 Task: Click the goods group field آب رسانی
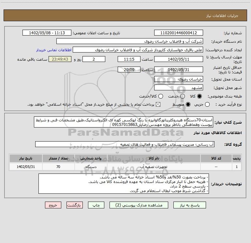point(125,144)
